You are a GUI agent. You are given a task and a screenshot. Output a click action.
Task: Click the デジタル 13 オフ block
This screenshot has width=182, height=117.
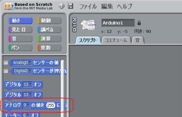tap(23, 95)
